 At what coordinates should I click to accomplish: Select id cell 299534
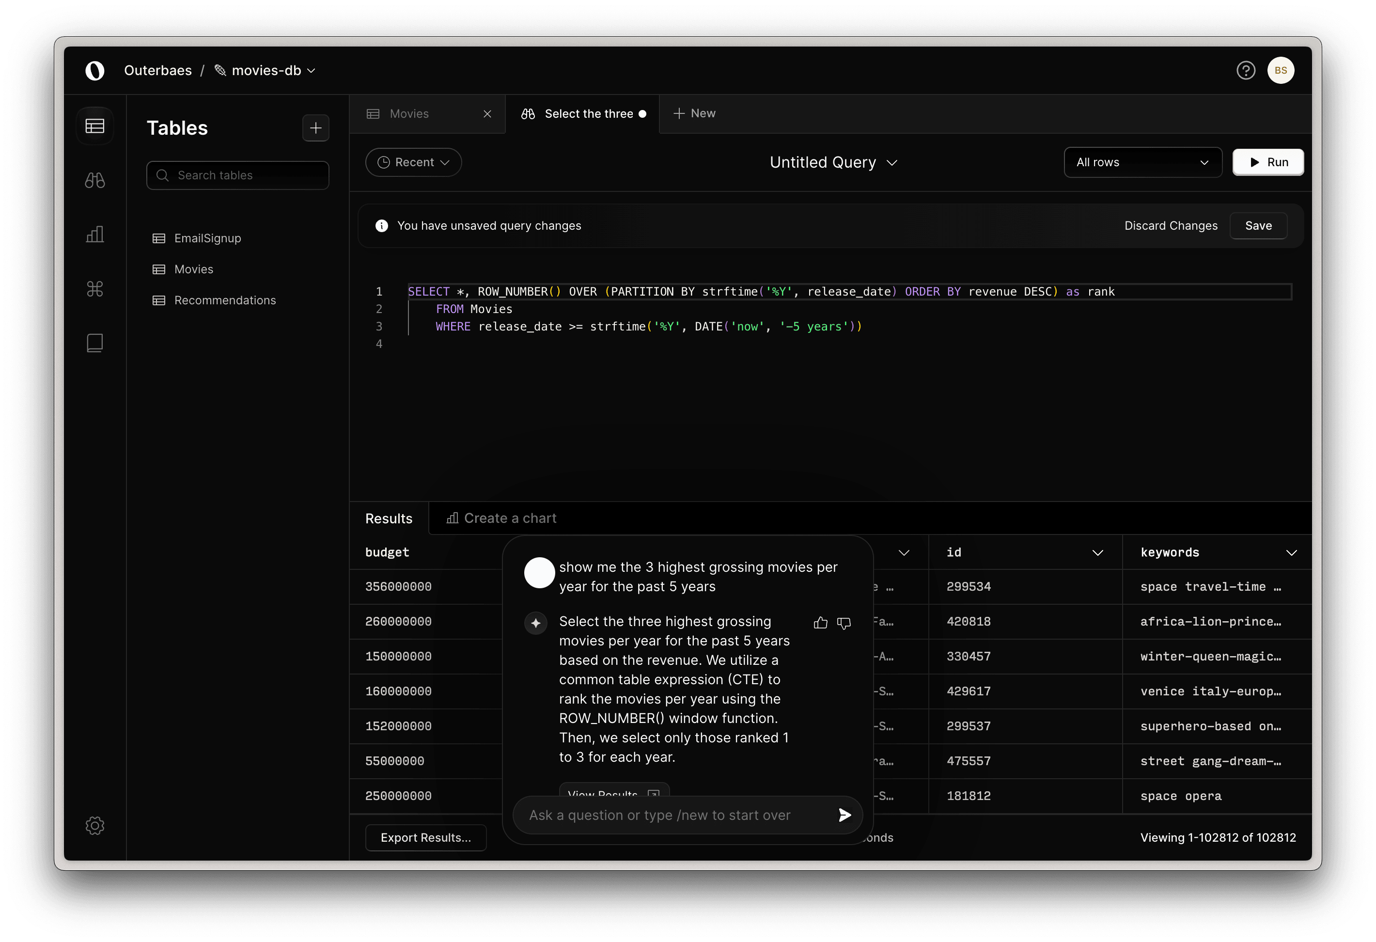tap(968, 587)
